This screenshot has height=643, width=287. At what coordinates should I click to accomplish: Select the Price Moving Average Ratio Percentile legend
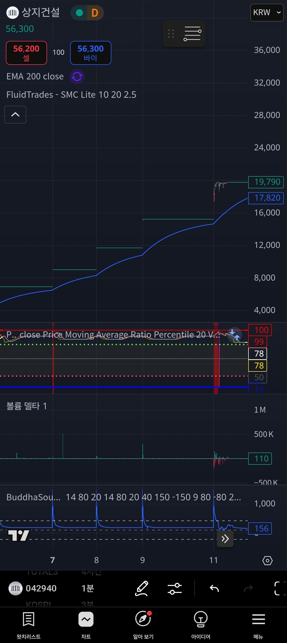click(113, 335)
